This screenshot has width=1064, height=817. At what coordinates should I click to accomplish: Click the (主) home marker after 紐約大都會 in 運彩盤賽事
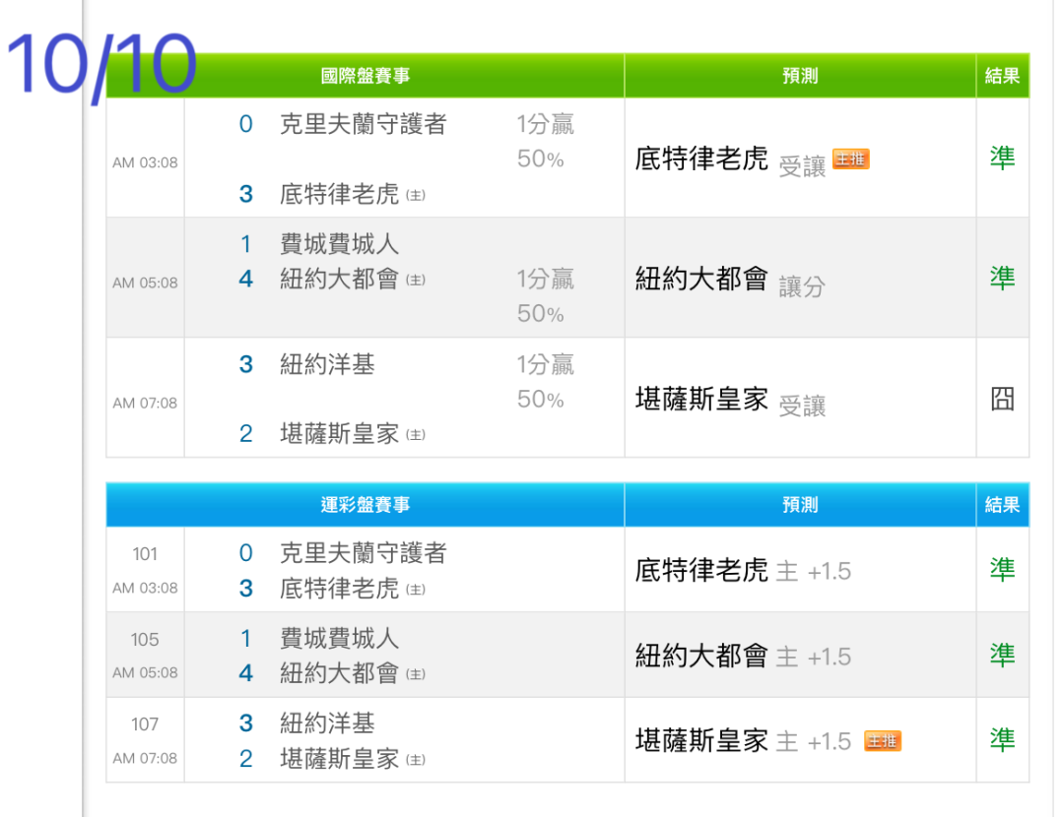pos(416,674)
